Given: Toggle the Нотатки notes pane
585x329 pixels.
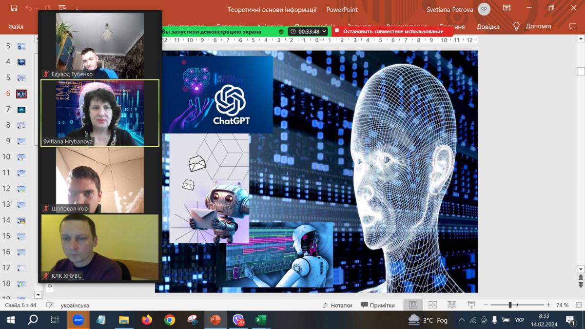Looking at the screenshot, I should point(337,305).
